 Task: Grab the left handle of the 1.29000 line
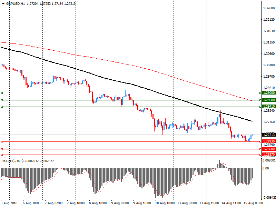(x=2, y=93)
